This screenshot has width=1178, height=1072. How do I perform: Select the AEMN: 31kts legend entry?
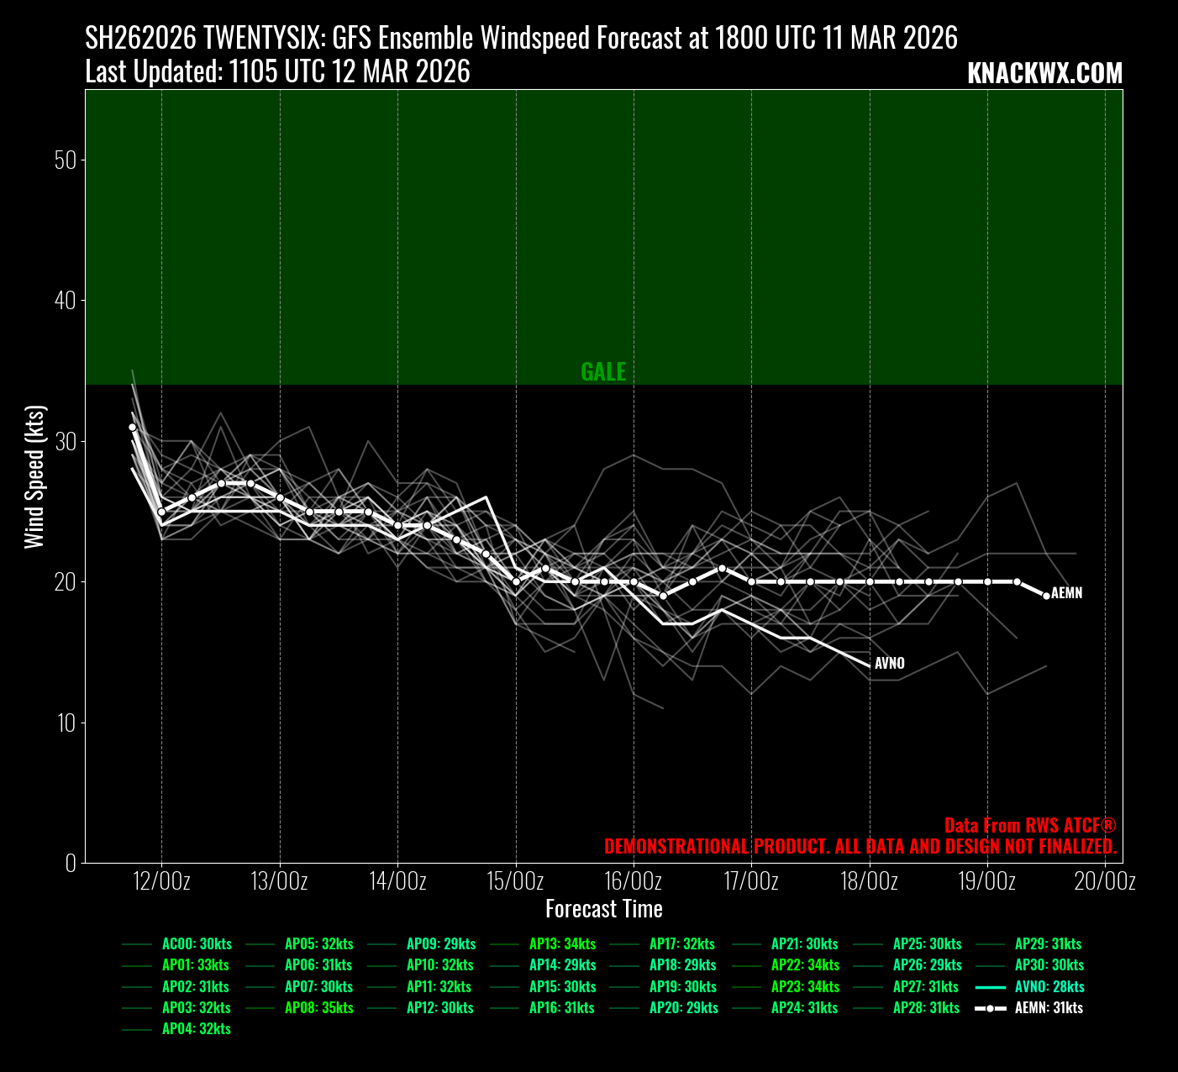pos(1049,1007)
